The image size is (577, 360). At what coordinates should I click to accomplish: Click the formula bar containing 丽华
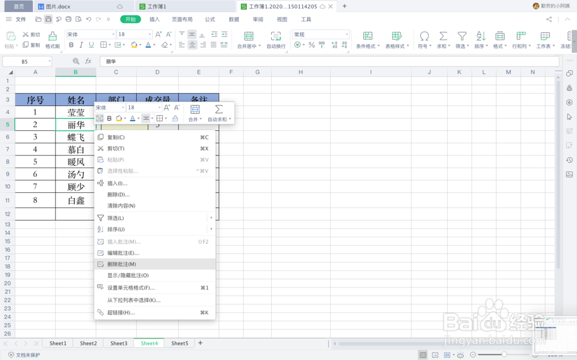pyautogui.click(x=329, y=62)
